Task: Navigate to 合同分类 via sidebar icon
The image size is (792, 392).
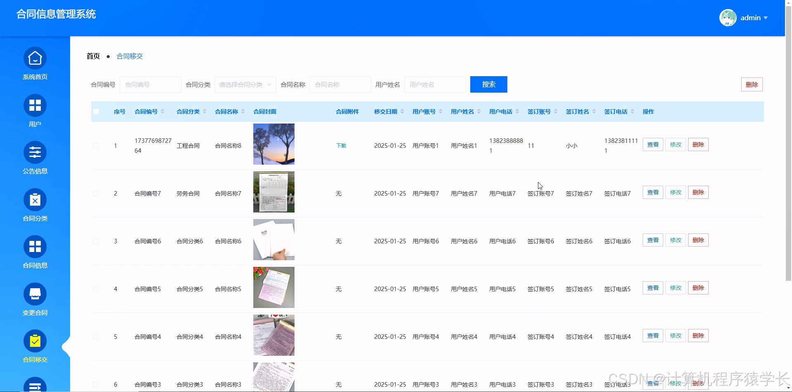Action: click(x=35, y=200)
